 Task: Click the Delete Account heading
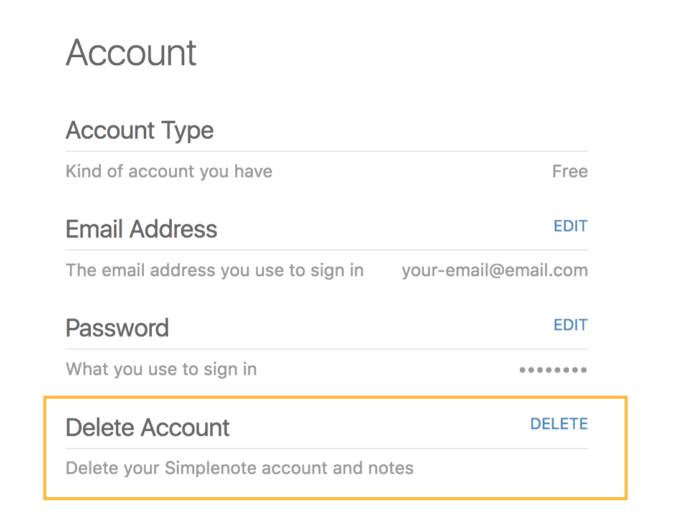click(x=148, y=428)
